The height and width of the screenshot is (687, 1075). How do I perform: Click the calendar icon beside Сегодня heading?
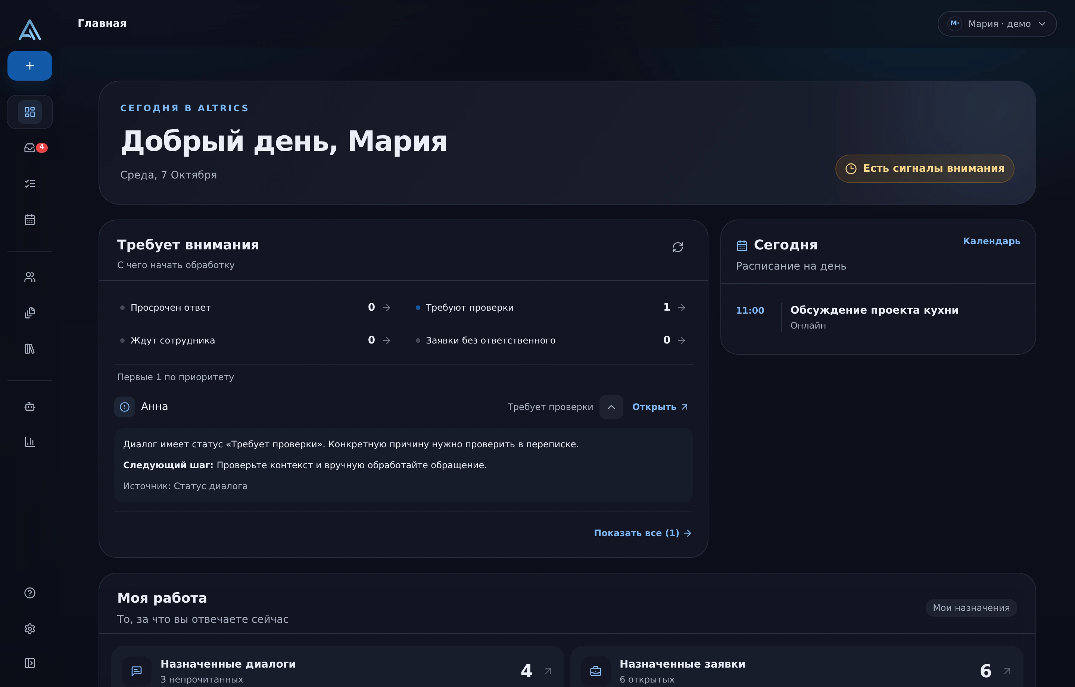[x=742, y=245]
